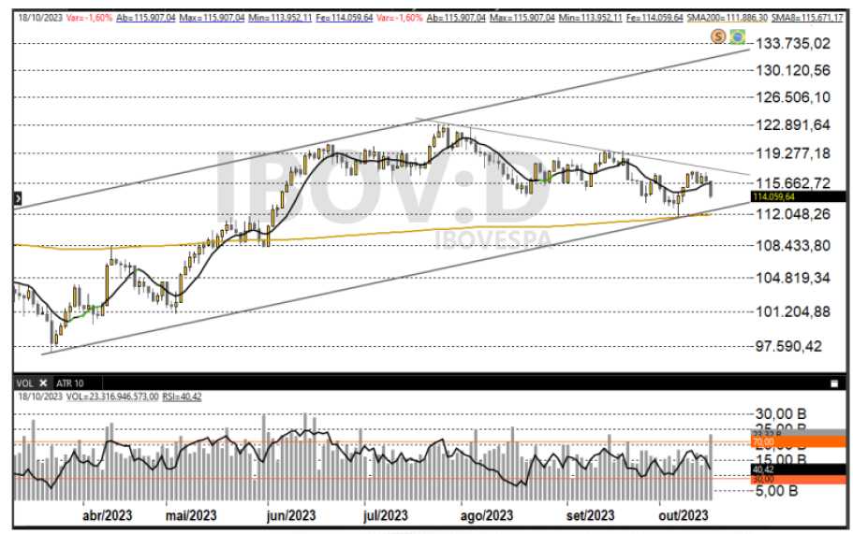
Task: Click the jul/2023 date axis label
Action: point(384,515)
